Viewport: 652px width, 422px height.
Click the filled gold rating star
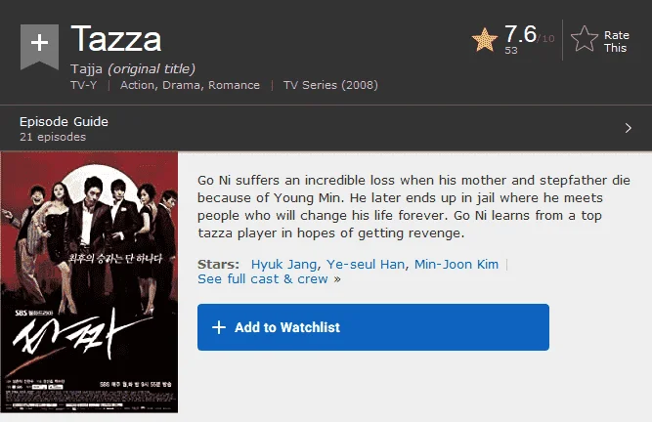tap(485, 40)
